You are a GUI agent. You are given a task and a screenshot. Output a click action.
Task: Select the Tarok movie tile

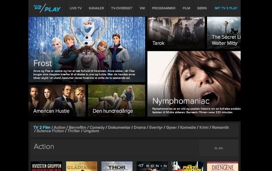(x=176, y=33)
